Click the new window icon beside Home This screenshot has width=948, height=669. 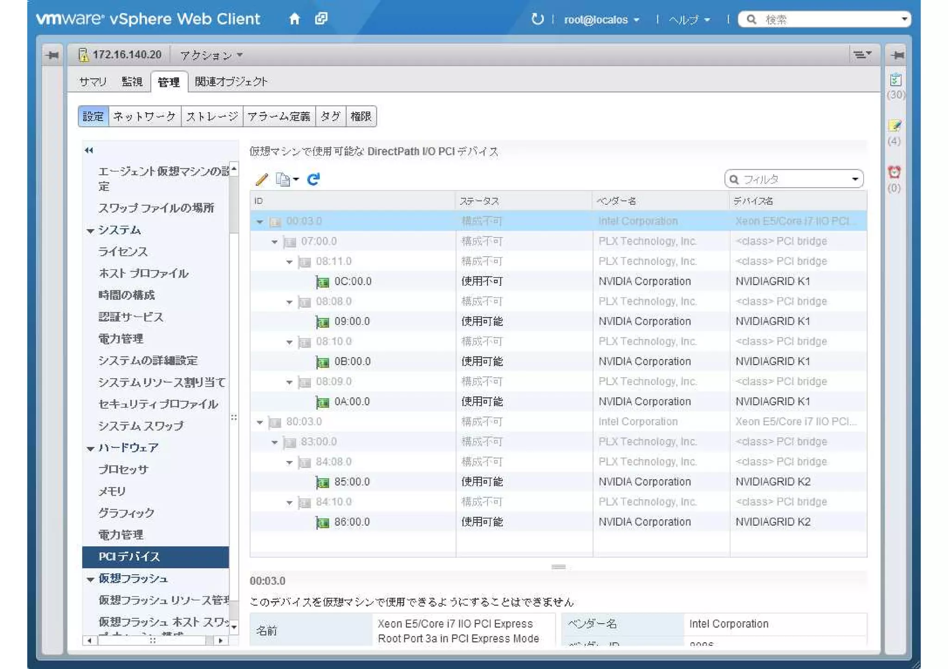tap(321, 19)
